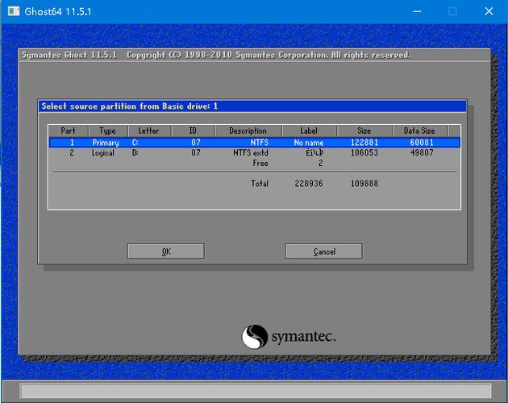The image size is (508, 403).
Task: Click the Type column header
Action: (x=108, y=131)
